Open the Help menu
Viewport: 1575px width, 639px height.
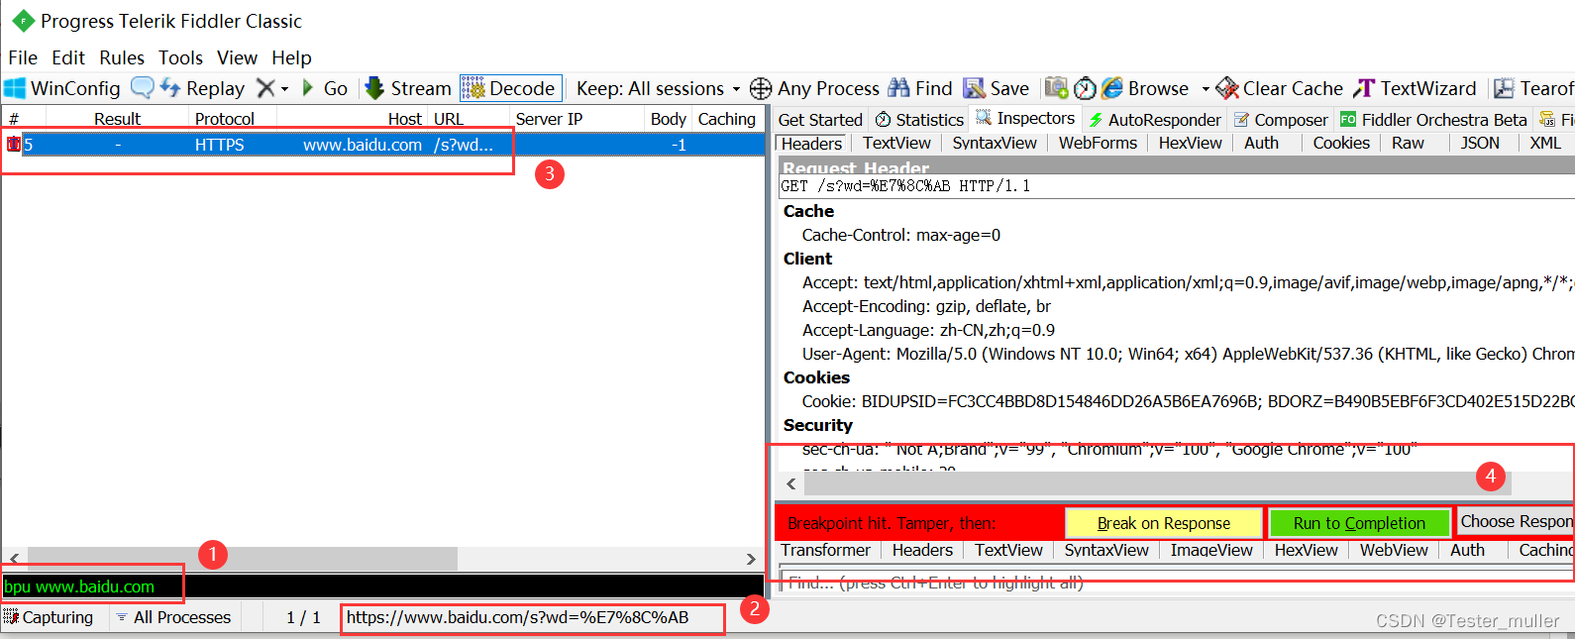point(291,57)
